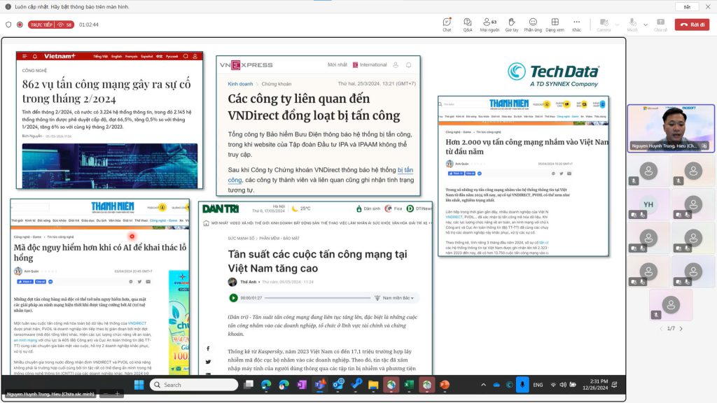Click the Bật button in notification banner
The height and width of the screenshot is (403, 717).
pos(687,7)
